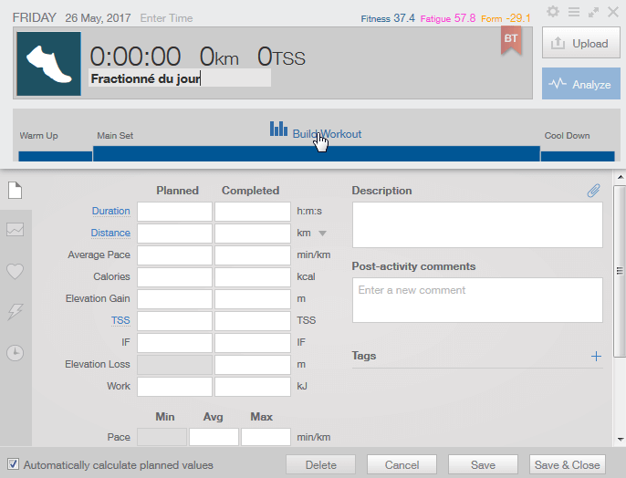Click the Post-activity comments text box

tap(476, 299)
